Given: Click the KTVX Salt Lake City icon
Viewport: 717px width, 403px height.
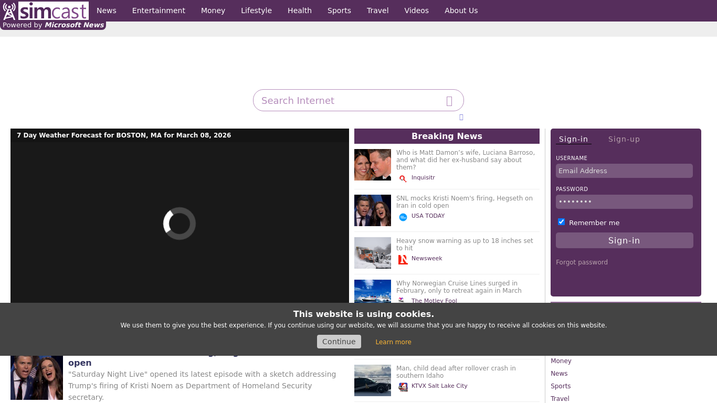Looking at the screenshot, I should click(x=403, y=387).
